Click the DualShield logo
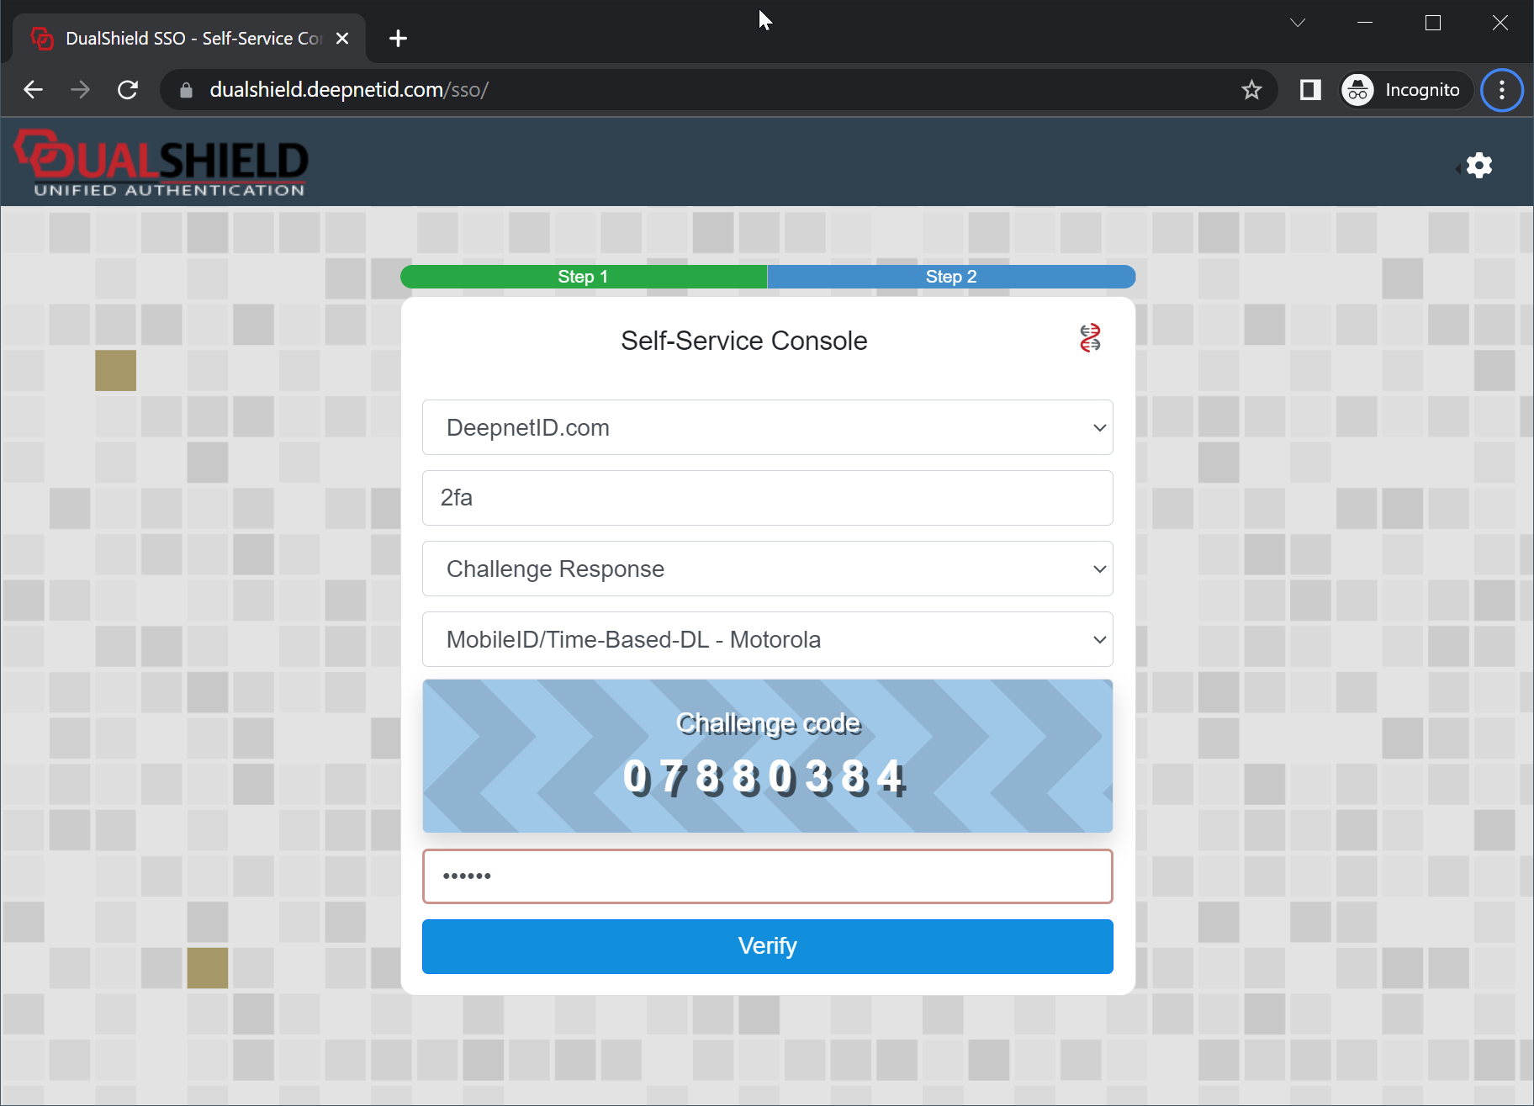 [x=162, y=163]
